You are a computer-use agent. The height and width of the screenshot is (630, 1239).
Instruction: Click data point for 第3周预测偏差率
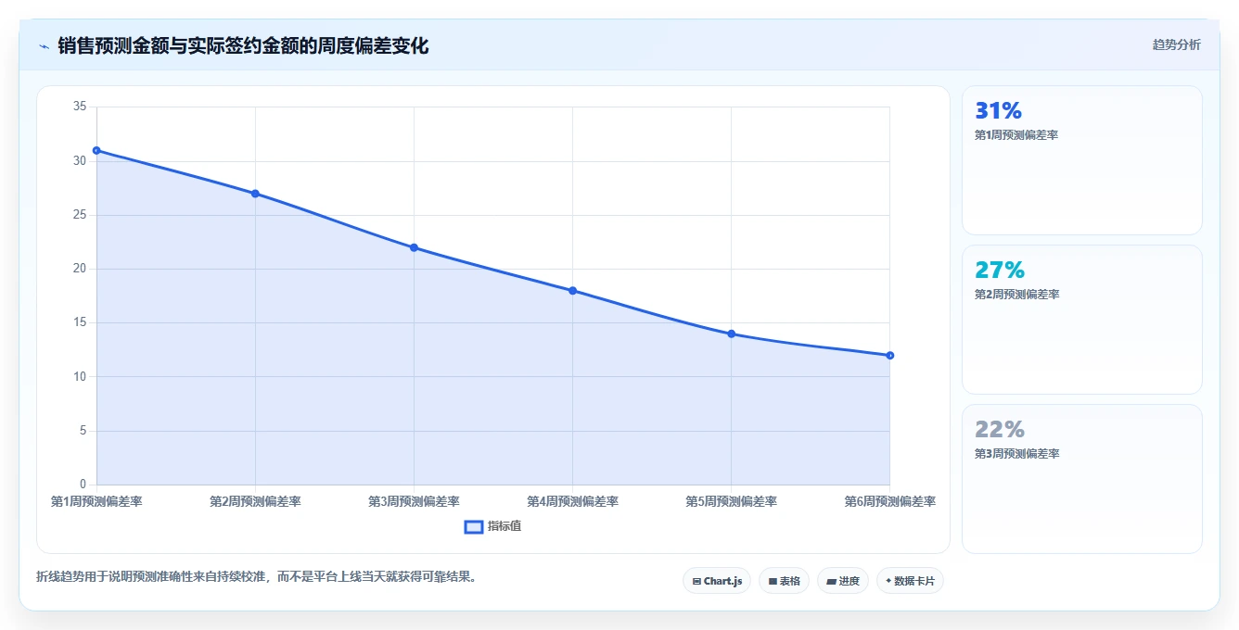(414, 247)
